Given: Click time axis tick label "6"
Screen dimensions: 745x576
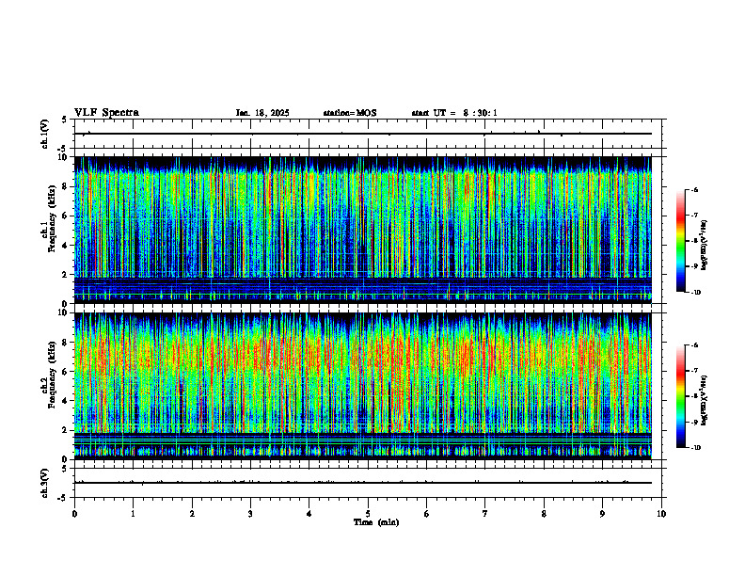Looking at the screenshot, I should [427, 514].
